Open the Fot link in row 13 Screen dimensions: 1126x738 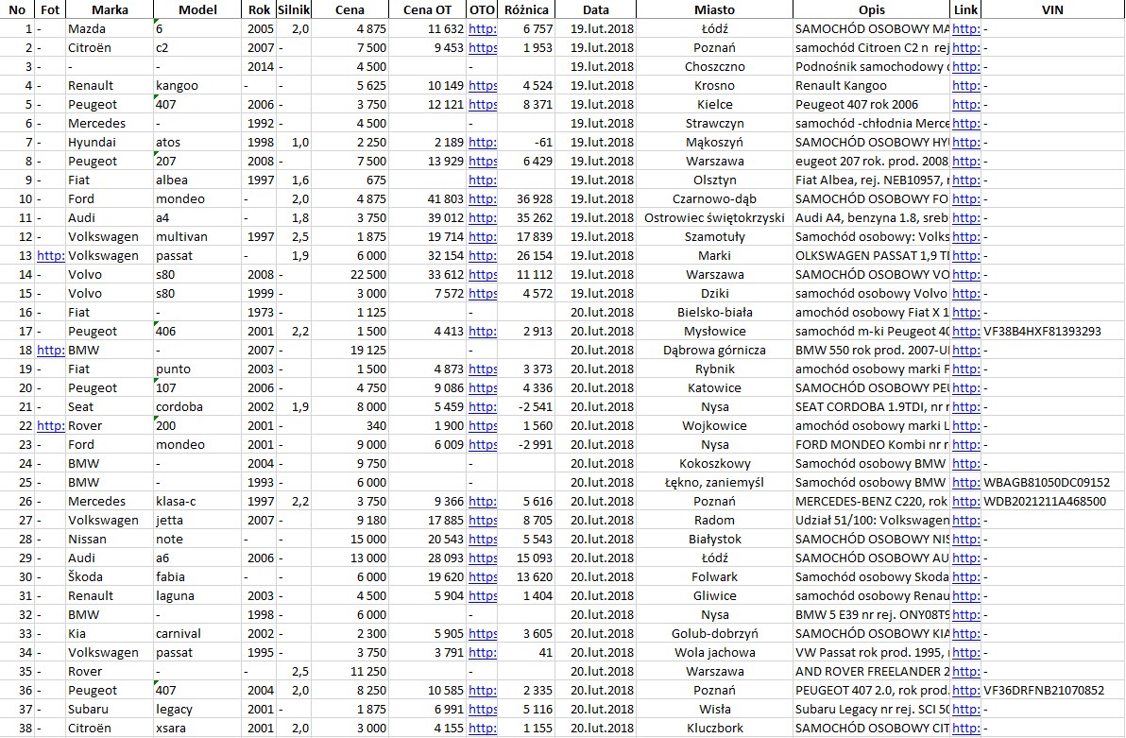coord(50,255)
